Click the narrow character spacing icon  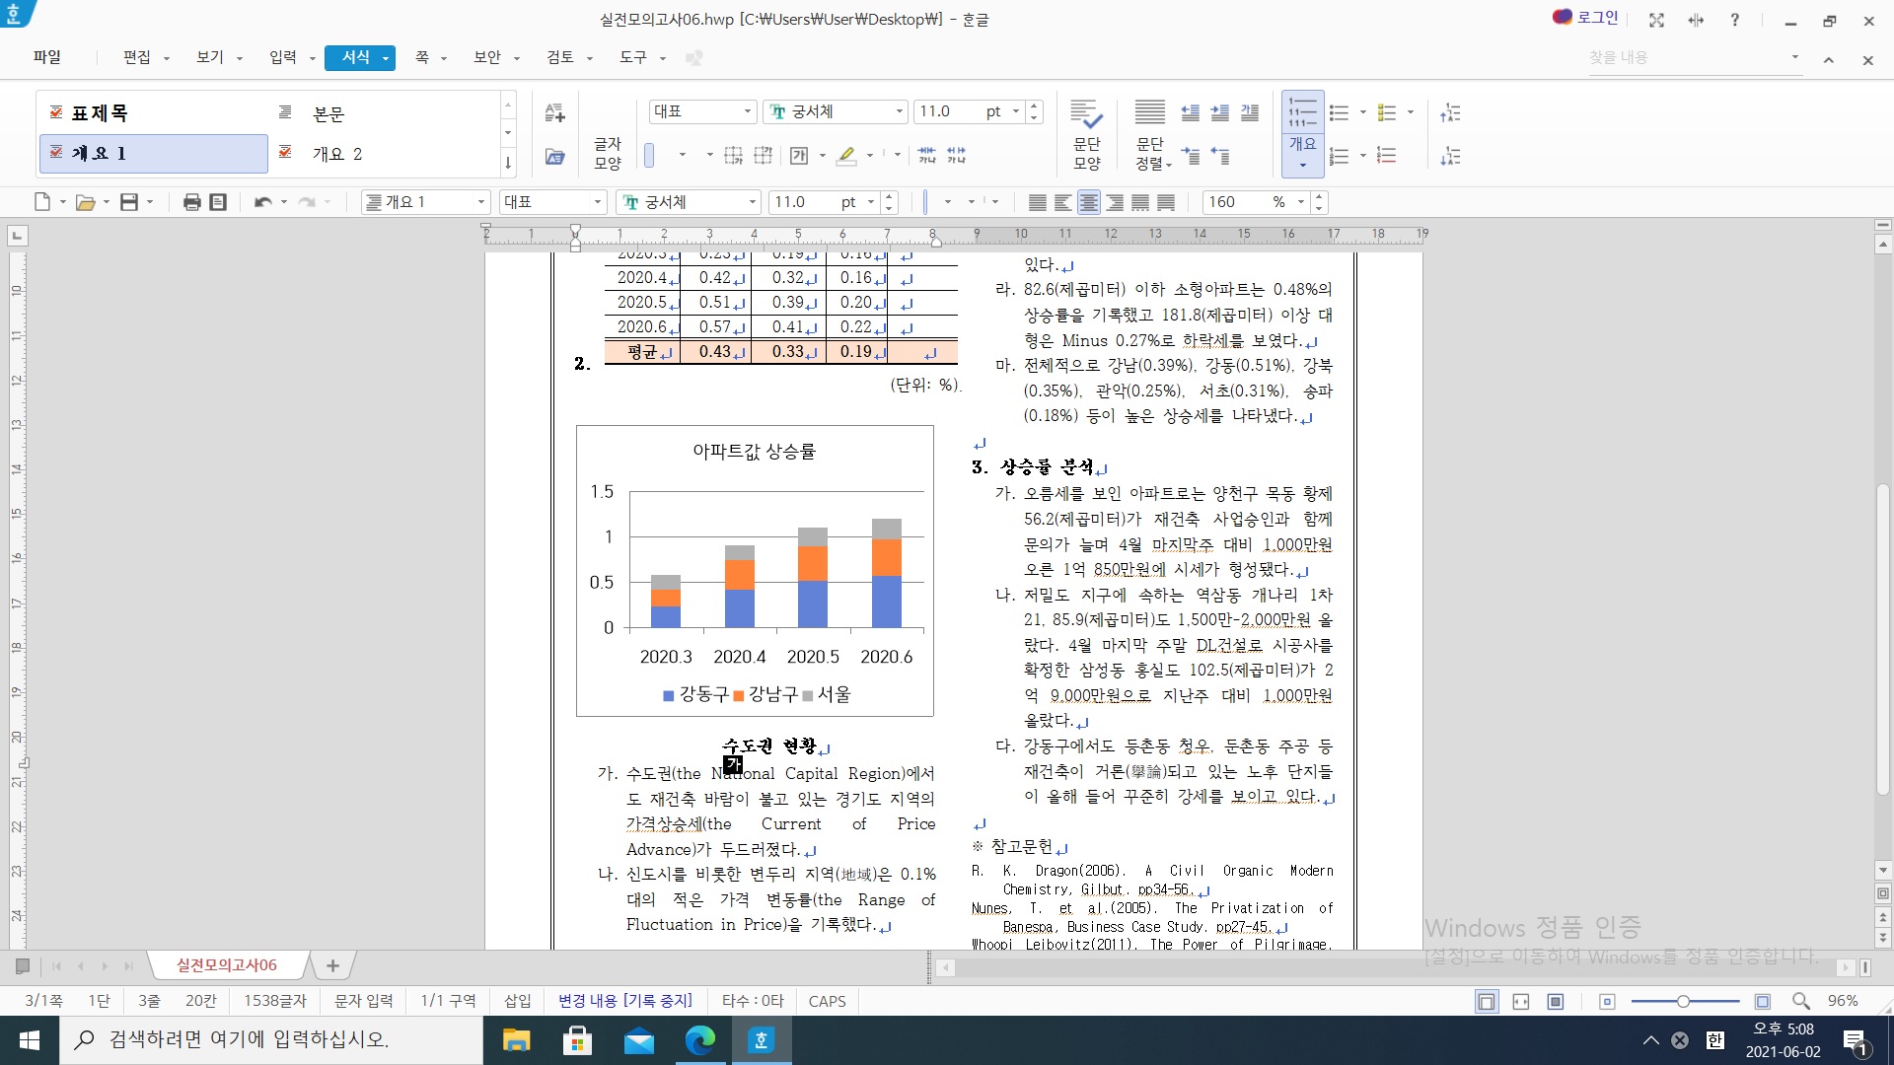(926, 155)
